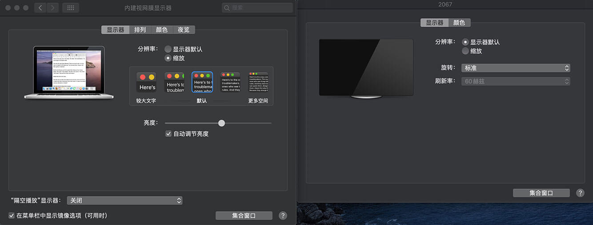
Task: Switch to the 夜览 tab
Action: point(184,30)
